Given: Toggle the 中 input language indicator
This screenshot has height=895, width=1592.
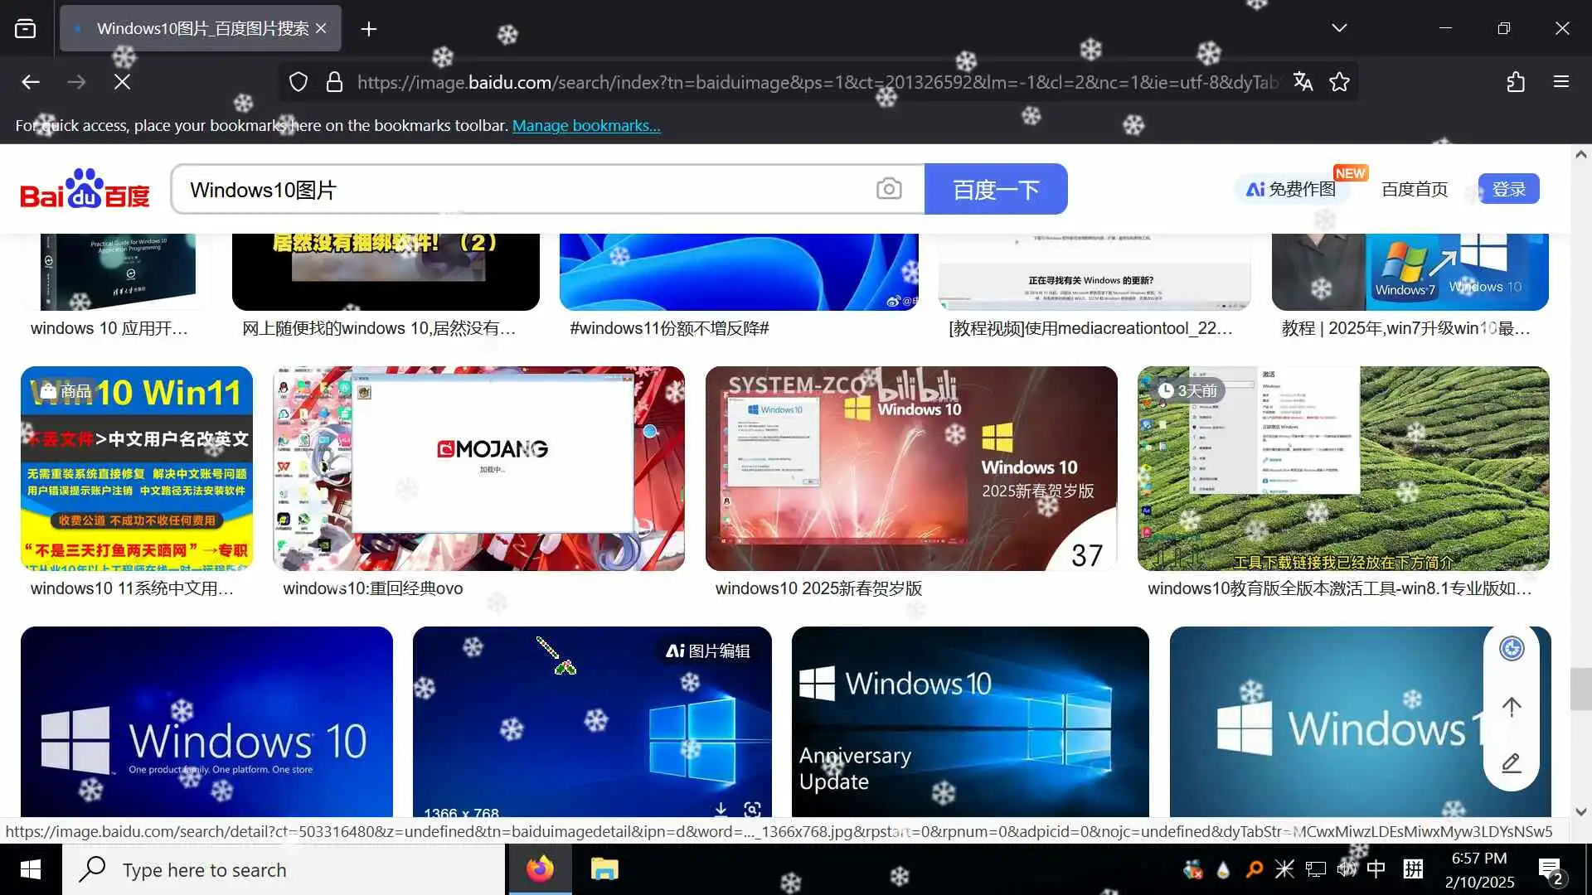Looking at the screenshot, I should point(1376,868).
